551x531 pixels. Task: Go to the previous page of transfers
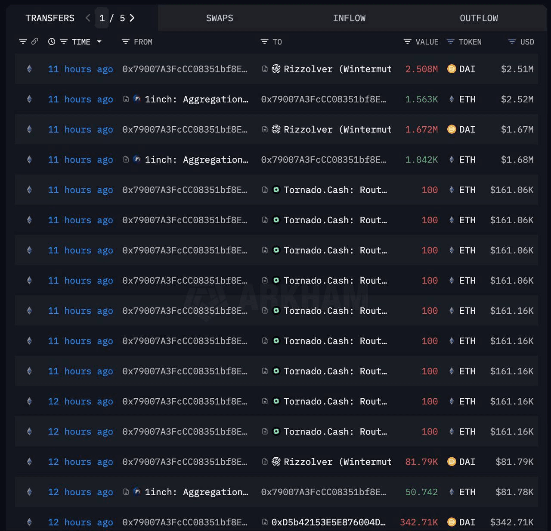(x=88, y=18)
